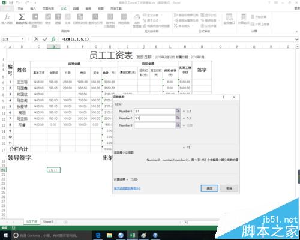Click the Windows Start button
This screenshot has height=240, width=300.
[x=5, y=235]
